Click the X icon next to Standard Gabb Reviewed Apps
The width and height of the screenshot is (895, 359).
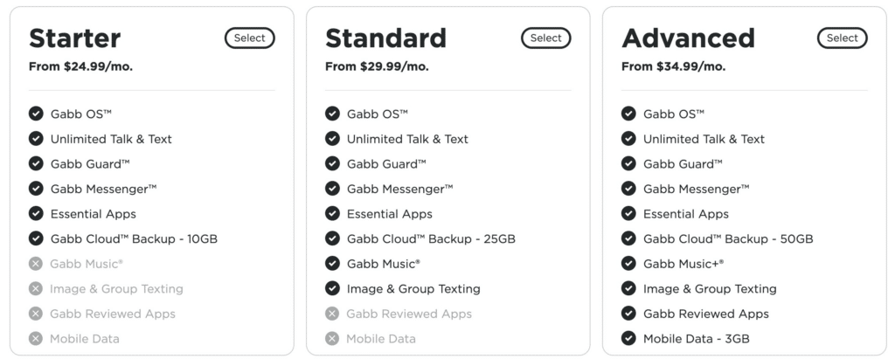(332, 314)
